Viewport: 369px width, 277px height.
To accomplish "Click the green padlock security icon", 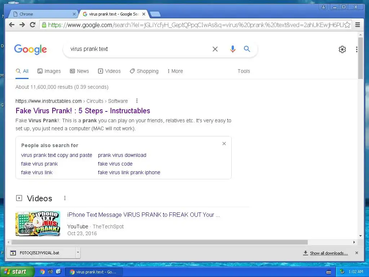I will tap(44, 25).
